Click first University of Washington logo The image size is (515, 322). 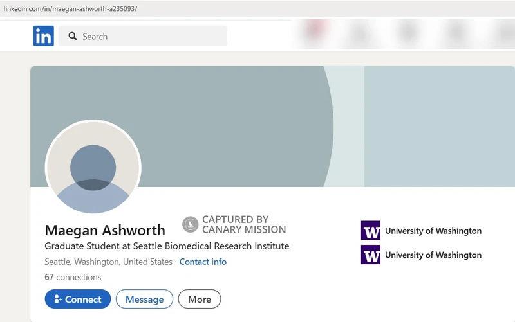pos(371,231)
